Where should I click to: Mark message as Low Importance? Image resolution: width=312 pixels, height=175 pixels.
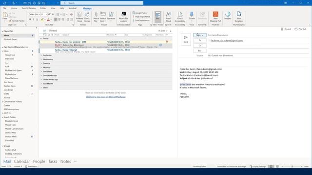click(141, 20)
